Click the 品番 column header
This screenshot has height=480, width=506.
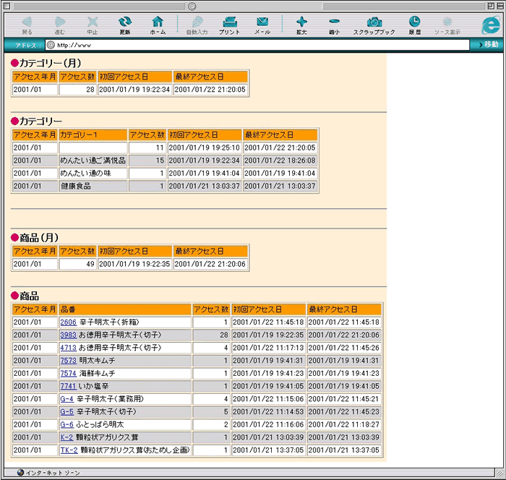[125, 309]
